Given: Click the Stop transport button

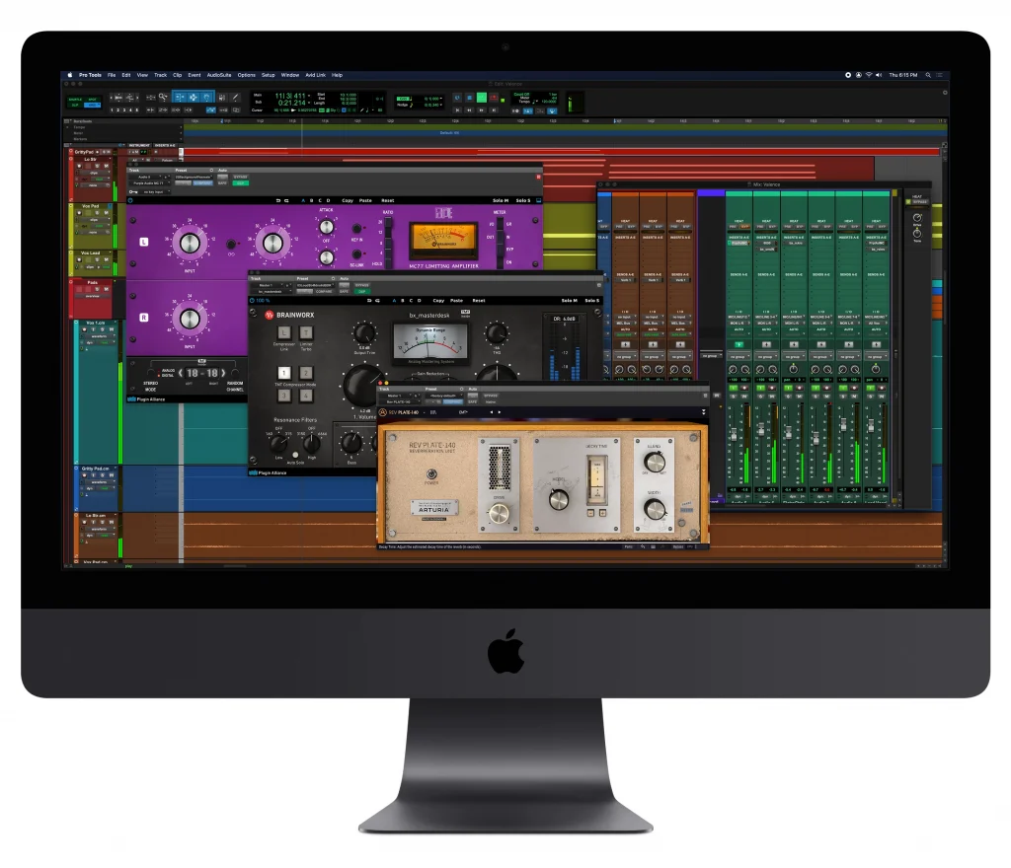Looking at the screenshot, I should [x=469, y=98].
